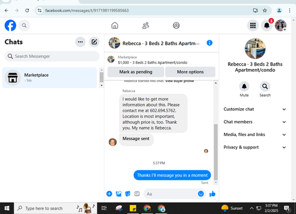This screenshot has width=296, height=214.
Task: Open the Groups icon in top bar
Action: [176, 25]
